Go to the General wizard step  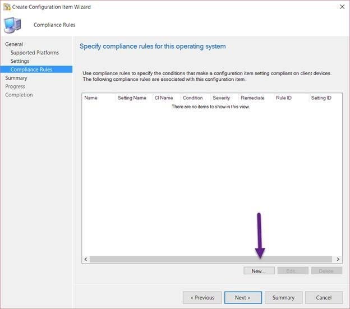(14, 44)
